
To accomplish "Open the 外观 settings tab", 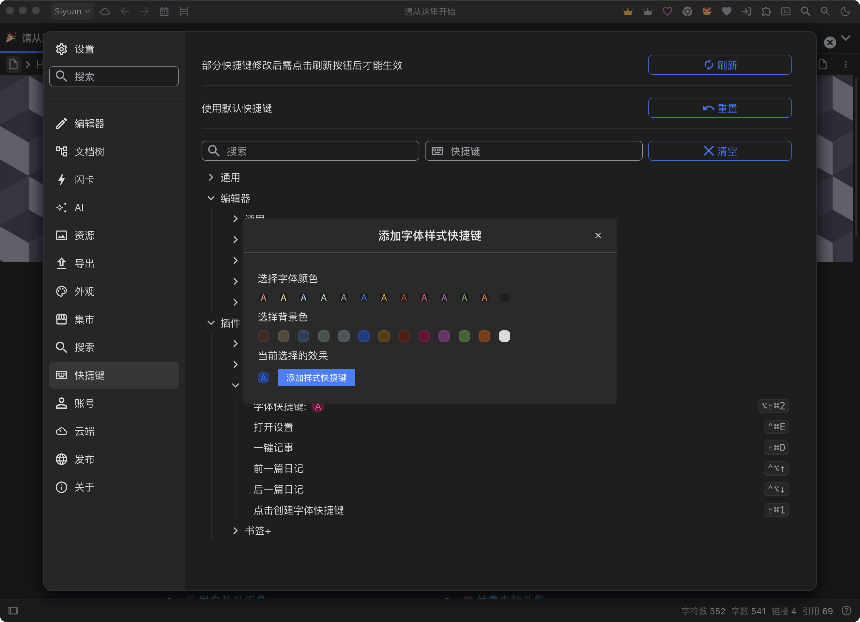I will click(x=84, y=291).
